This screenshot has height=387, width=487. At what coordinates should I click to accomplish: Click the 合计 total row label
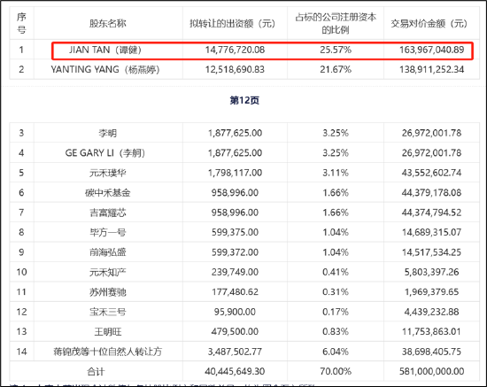[96, 371]
